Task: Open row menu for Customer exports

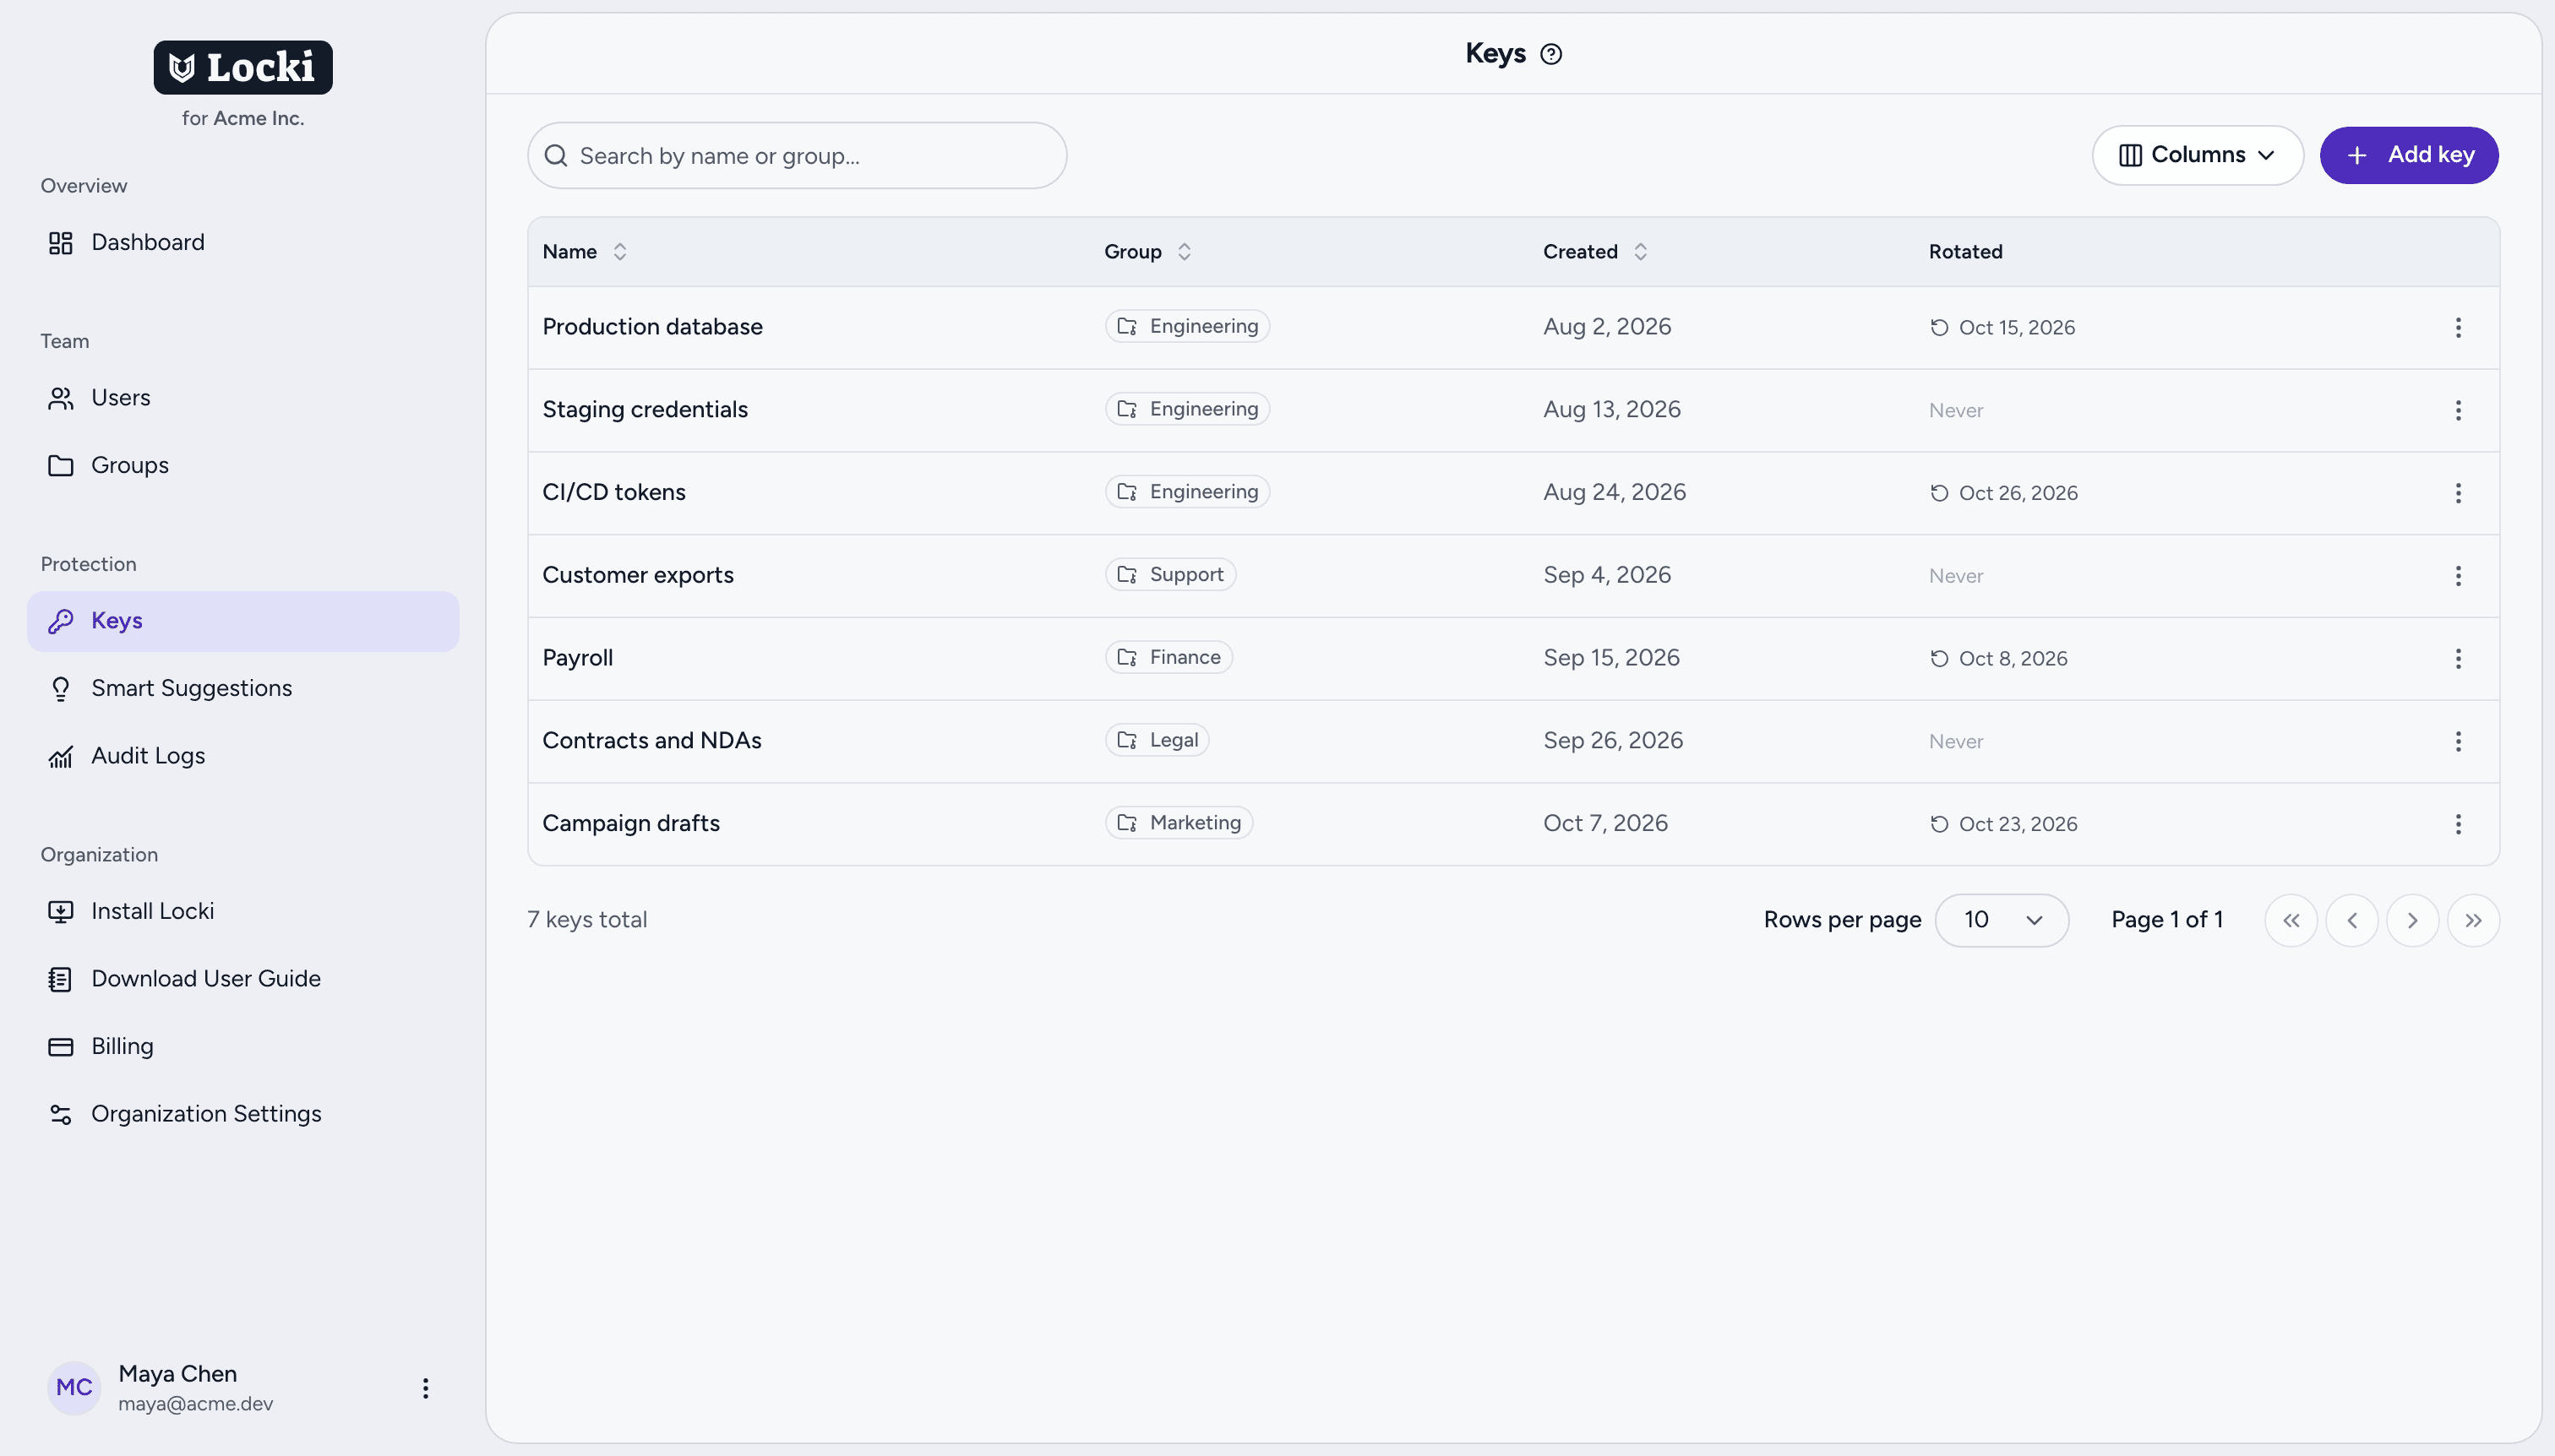Action: pyautogui.click(x=2458, y=576)
